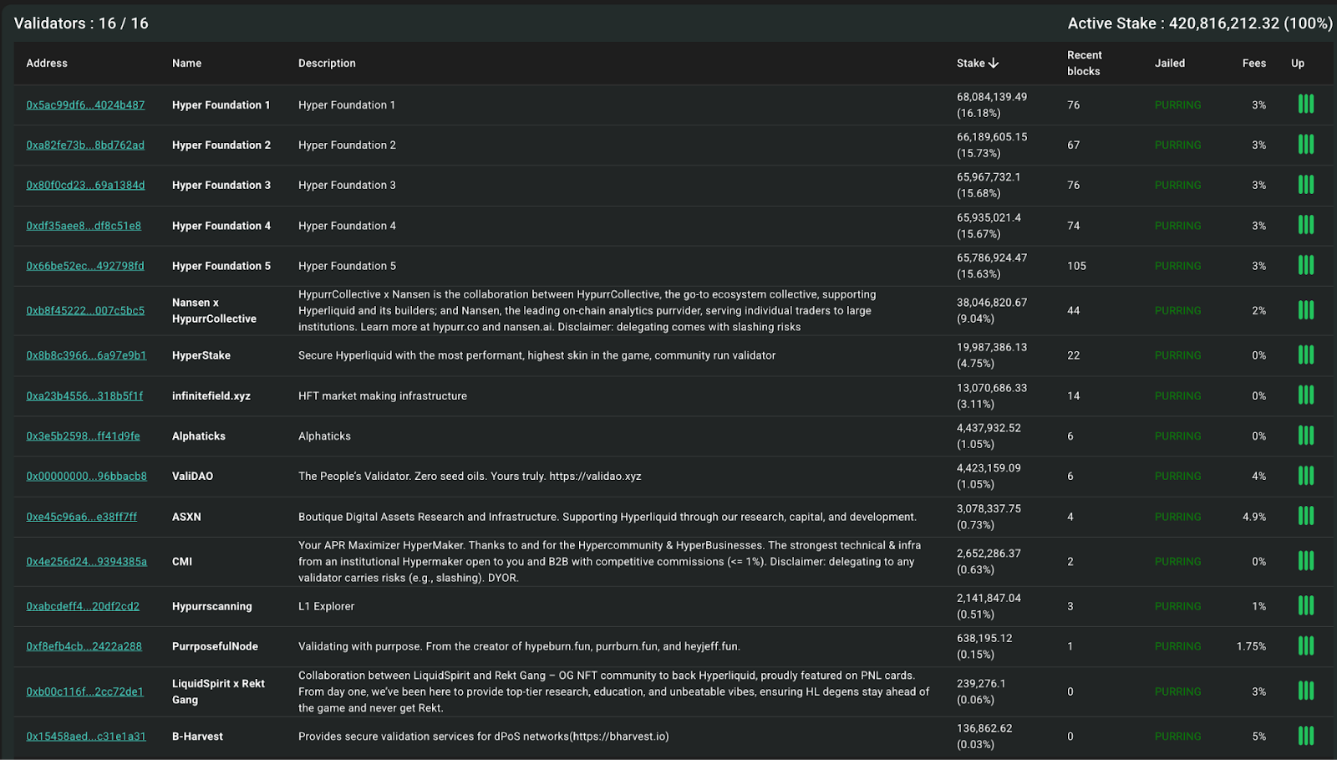Click the uptime bars icon for CMI validator
This screenshot has height=760, width=1337.
pos(1305,561)
